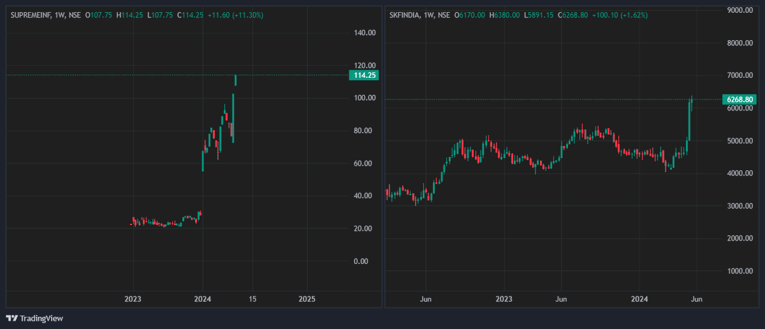
Task: Click the 114.25 current price tag
Action: click(363, 75)
